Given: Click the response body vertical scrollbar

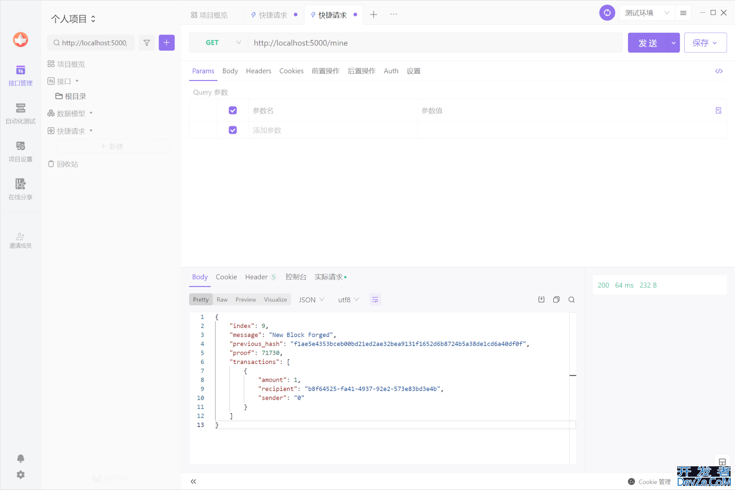Looking at the screenshot, I should click(x=573, y=388).
